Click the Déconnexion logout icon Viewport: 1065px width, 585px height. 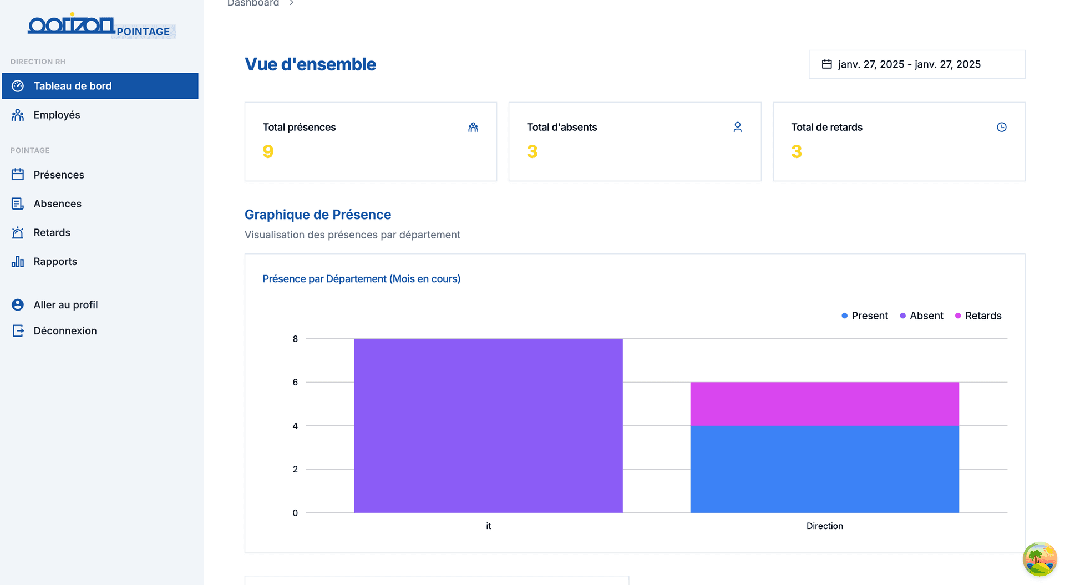click(17, 330)
